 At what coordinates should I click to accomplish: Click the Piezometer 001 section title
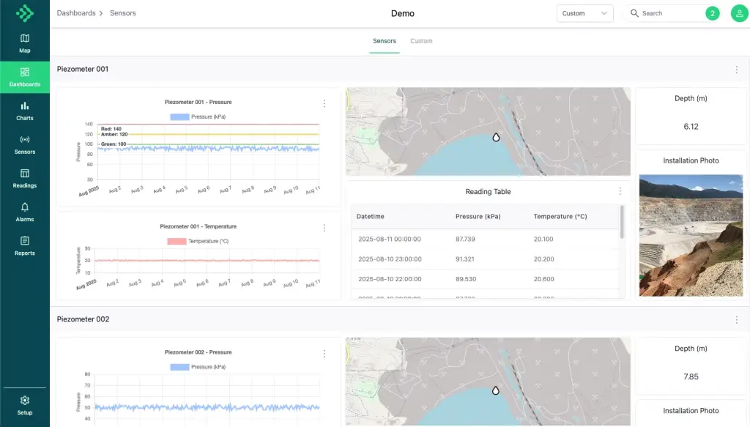[x=83, y=69]
